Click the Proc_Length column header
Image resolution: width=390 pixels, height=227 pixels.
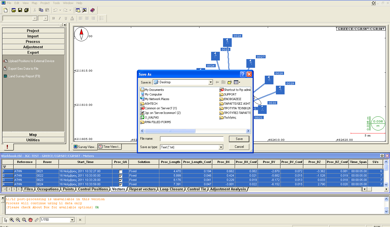(x=170, y=162)
